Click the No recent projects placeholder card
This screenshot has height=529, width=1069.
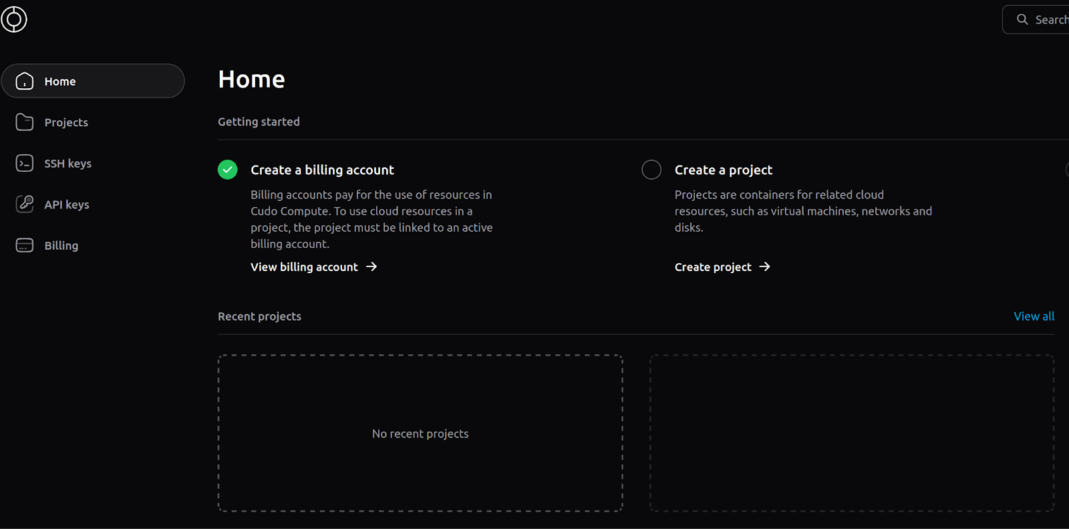420,433
